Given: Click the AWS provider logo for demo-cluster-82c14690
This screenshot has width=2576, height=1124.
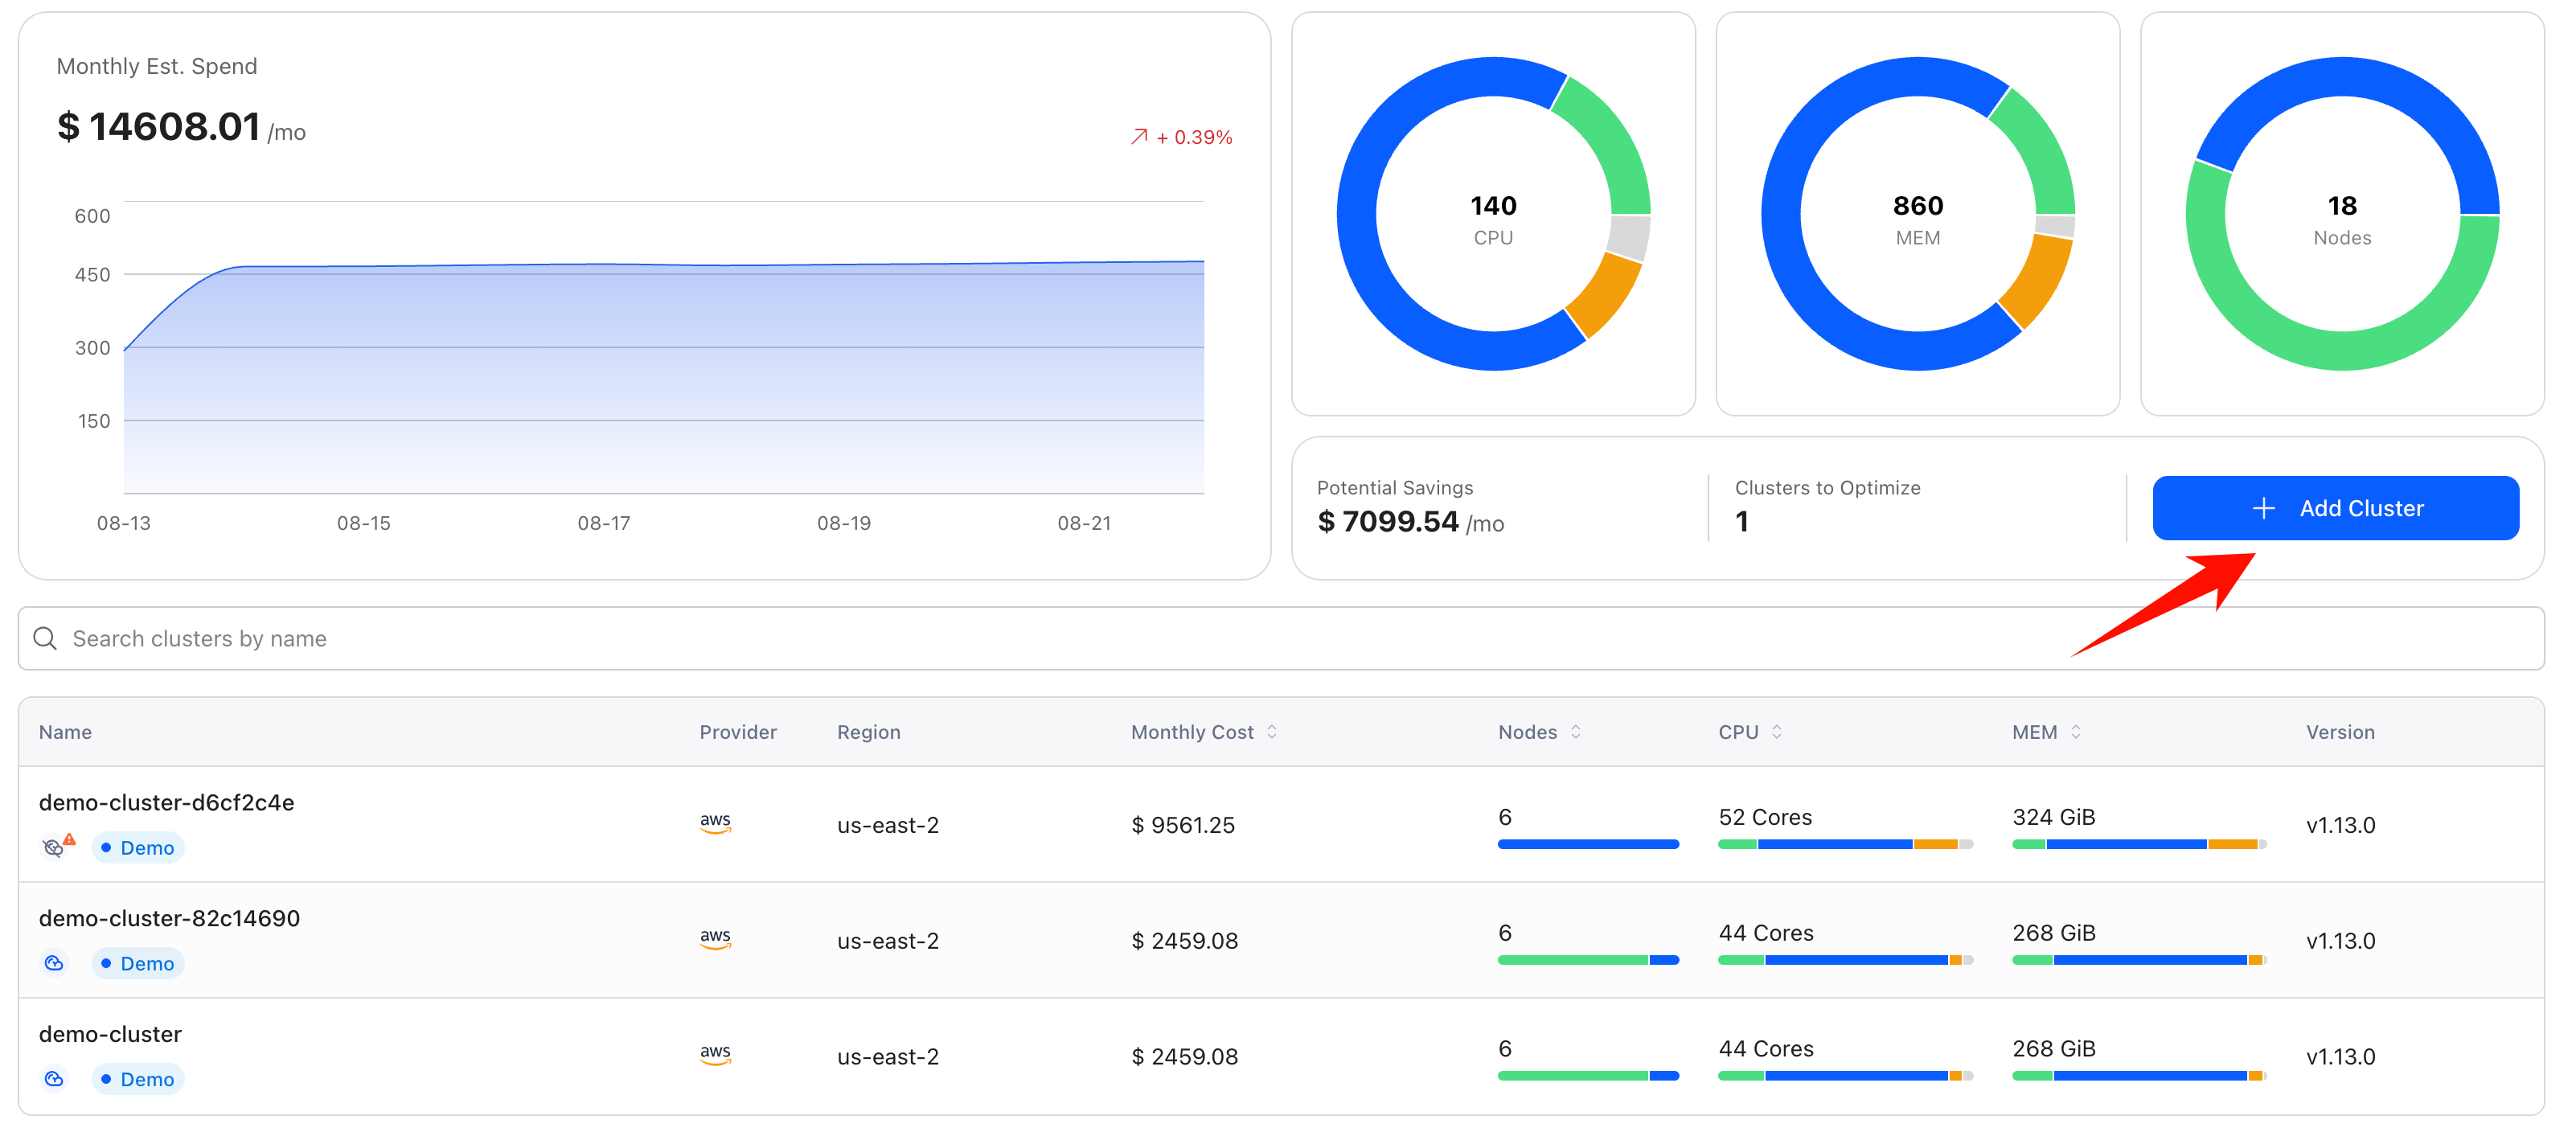Looking at the screenshot, I should 715,939.
